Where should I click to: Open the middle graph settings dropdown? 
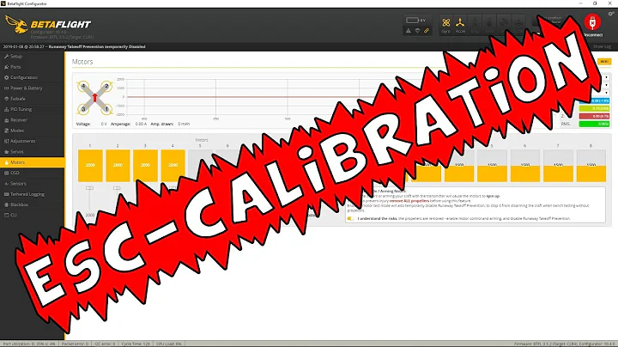click(606, 85)
